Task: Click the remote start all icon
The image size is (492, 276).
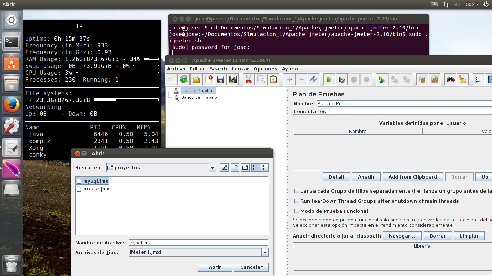Action: [x=382, y=79]
